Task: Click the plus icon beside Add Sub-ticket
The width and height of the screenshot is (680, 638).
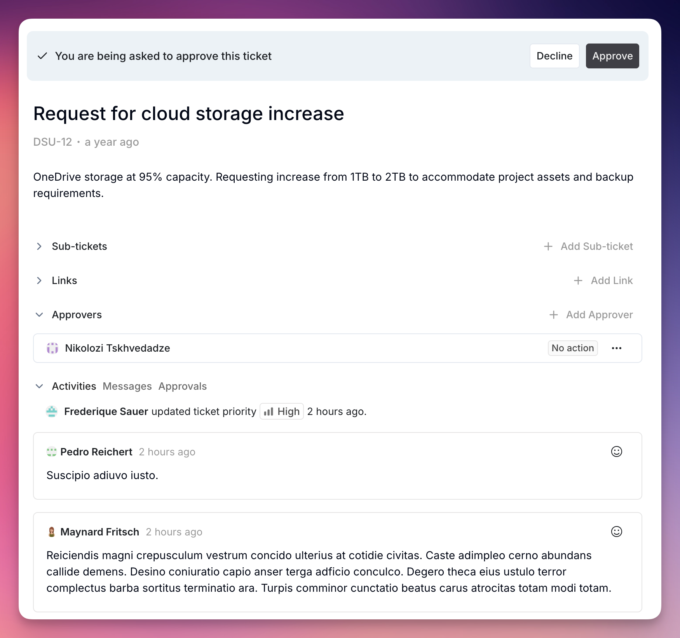Action: point(548,246)
